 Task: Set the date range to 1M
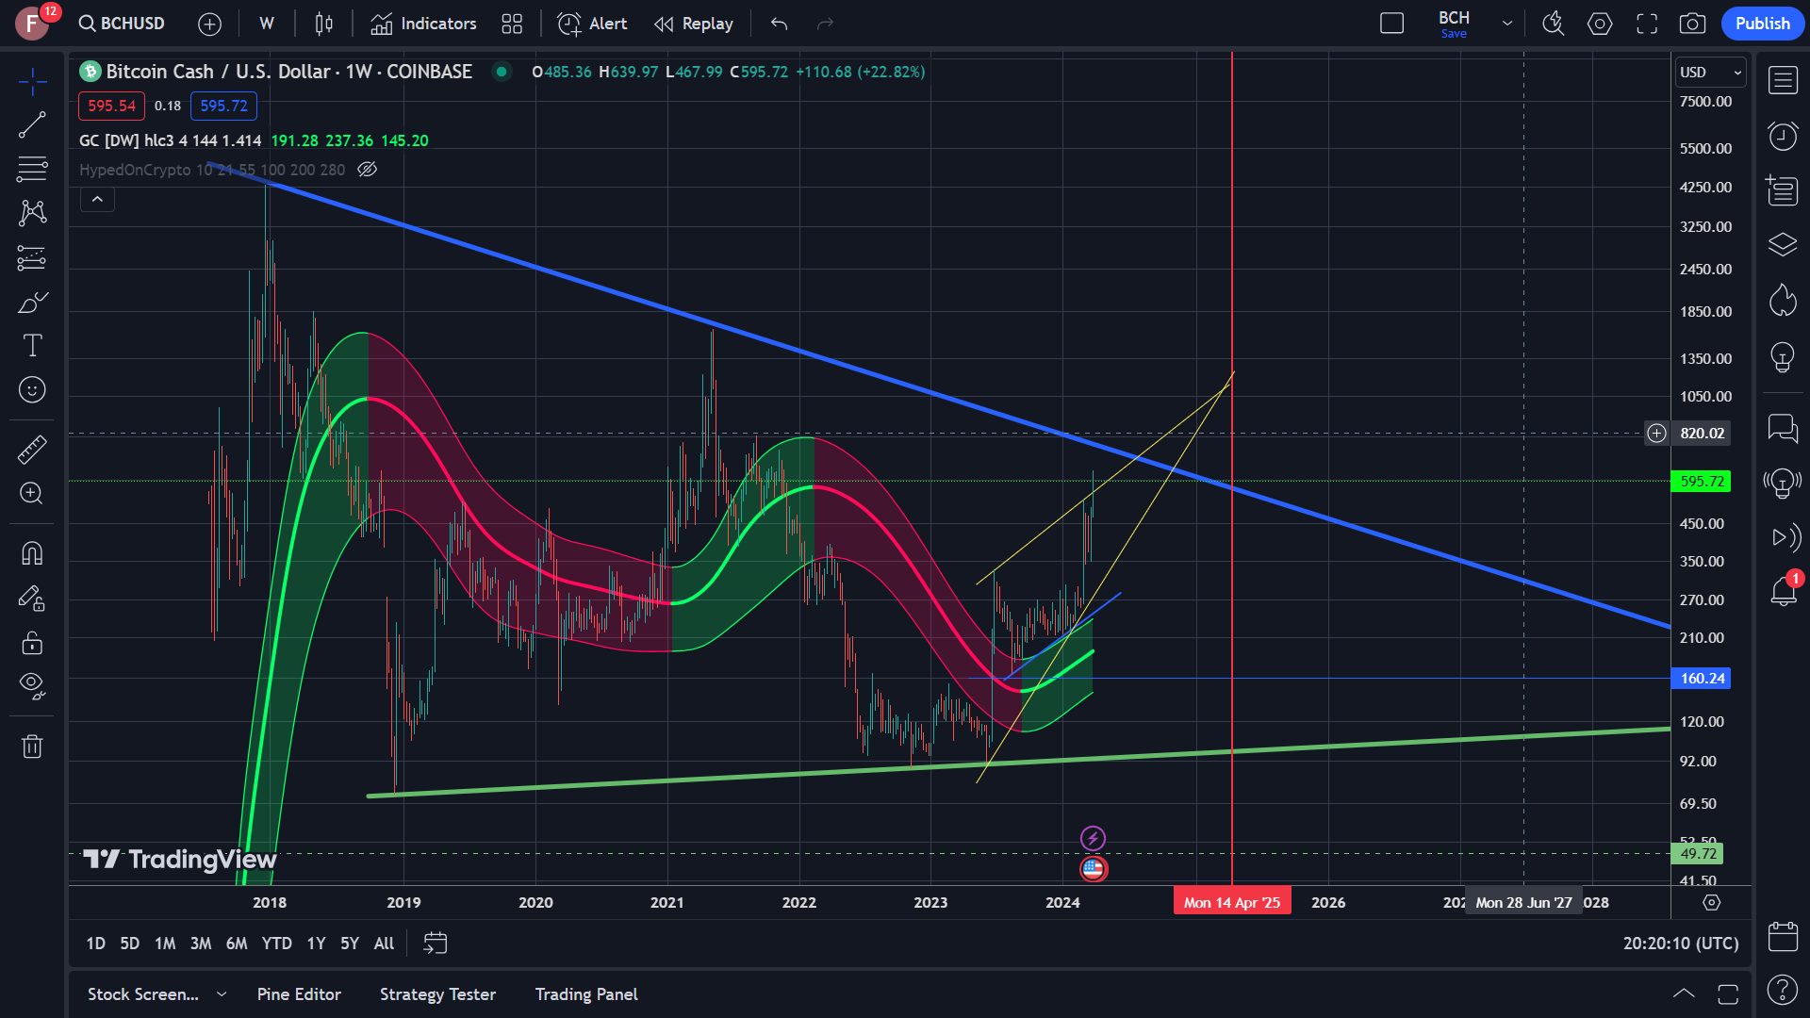(x=165, y=944)
